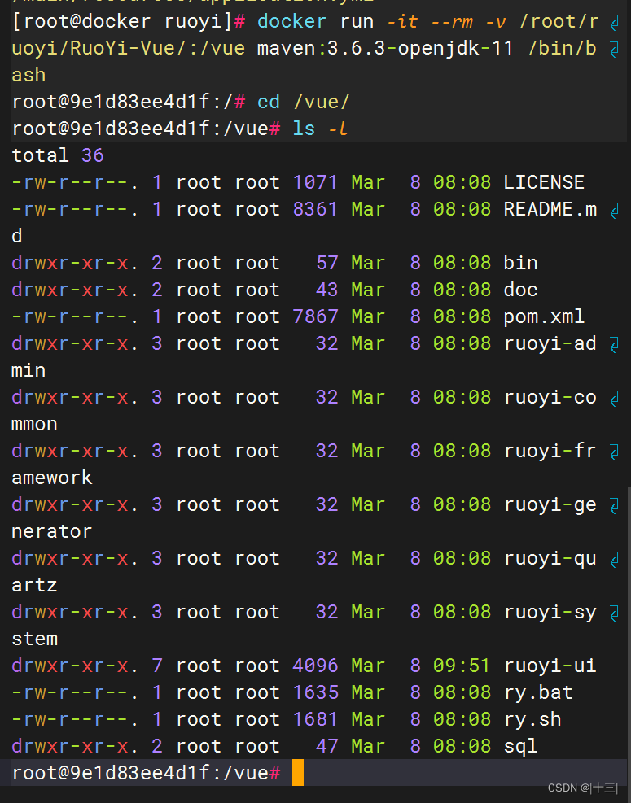Click the 'total 36' line
Image resolution: width=631 pixels, height=803 pixels.
pos(58,155)
